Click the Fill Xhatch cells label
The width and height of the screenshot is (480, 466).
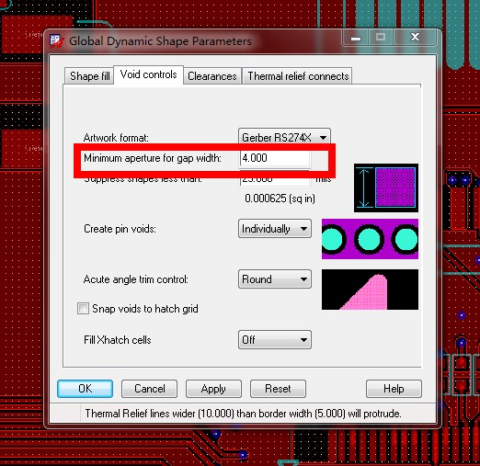click(x=118, y=340)
